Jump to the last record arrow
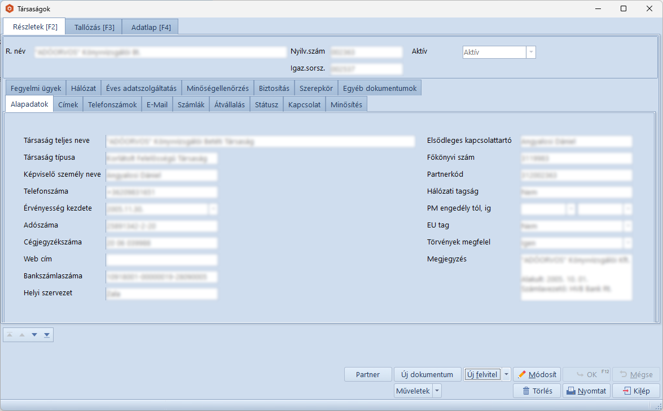The image size is (663, 411). [x=47, y=335]
